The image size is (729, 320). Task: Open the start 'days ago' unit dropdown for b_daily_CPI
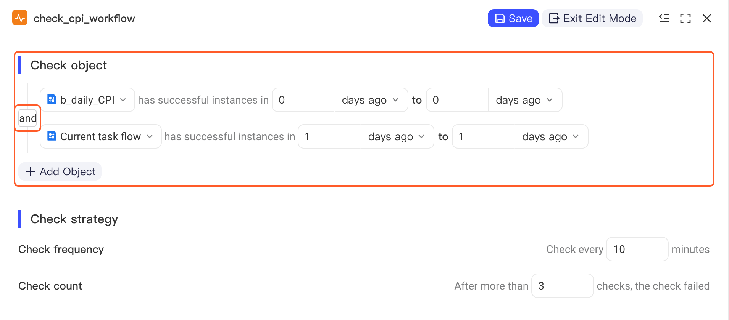pos(371,100)
